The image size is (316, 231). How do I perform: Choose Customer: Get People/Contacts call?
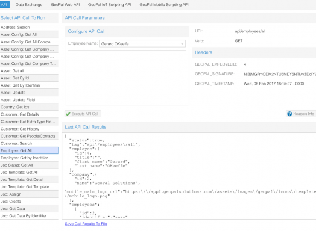point(30,136)
